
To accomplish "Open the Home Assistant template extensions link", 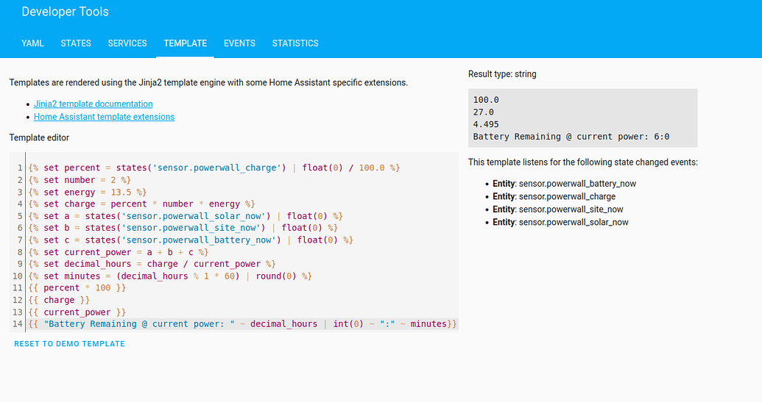I will point(104,117).
